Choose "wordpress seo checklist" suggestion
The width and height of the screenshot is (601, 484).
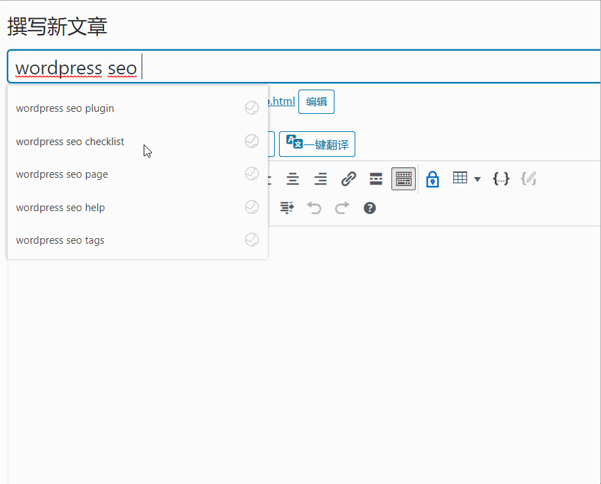click(x=70, y=142)
